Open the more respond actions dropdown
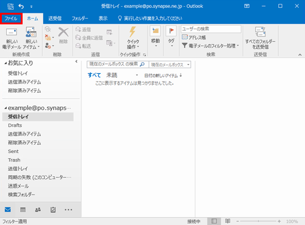Image resolution: width=305 pixels, height=225 pixels. tap(111, 43)
